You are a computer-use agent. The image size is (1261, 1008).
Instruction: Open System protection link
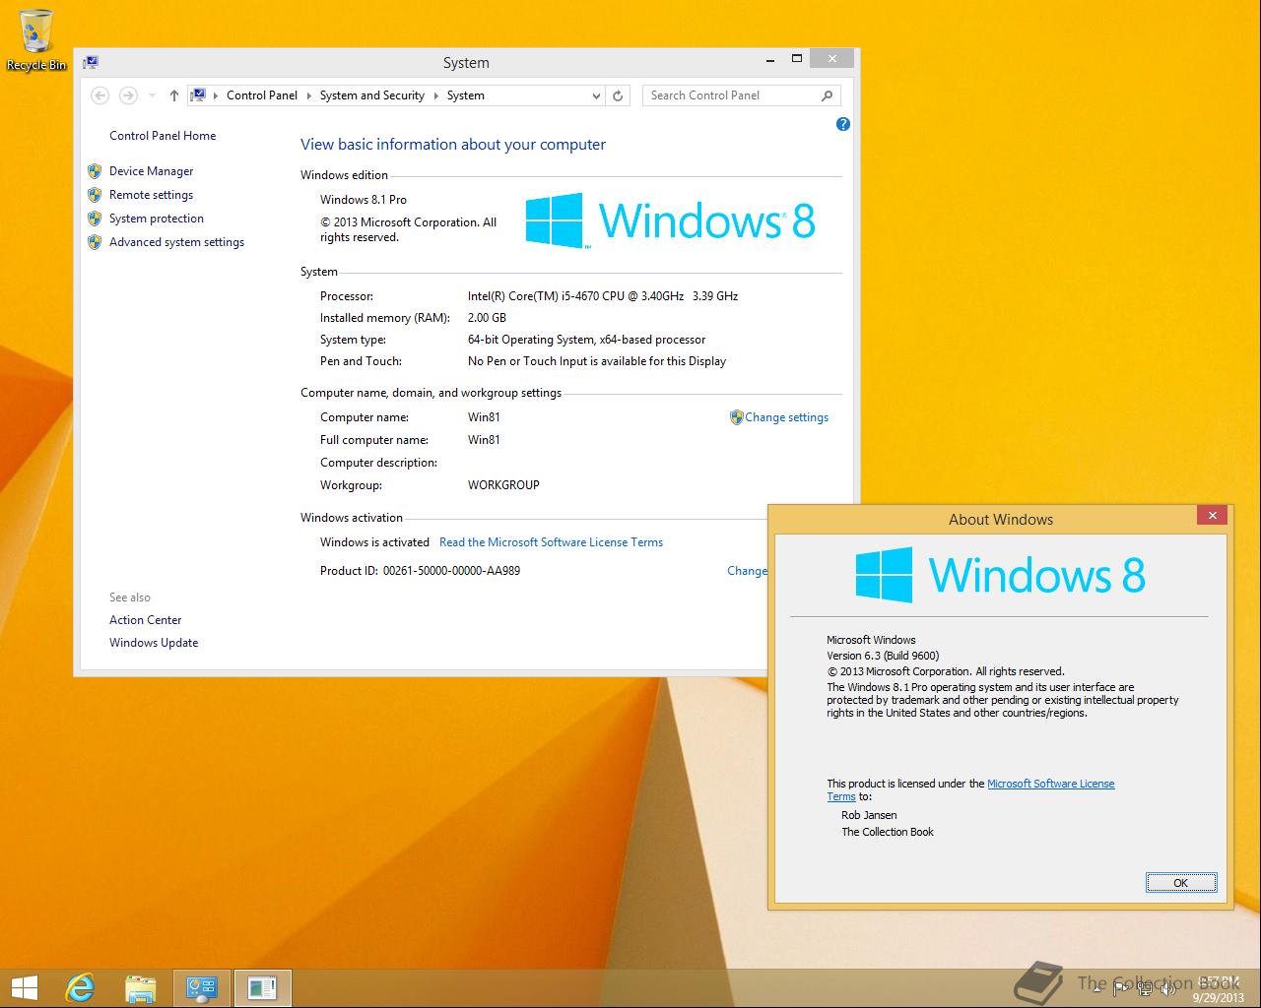coord(157,219)
